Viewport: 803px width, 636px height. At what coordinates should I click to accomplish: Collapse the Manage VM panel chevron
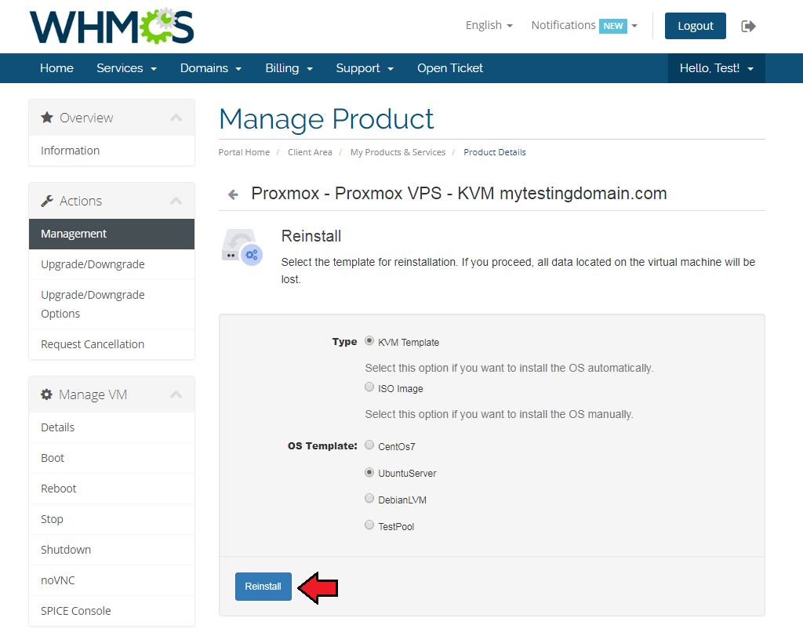tap(176, 394)
